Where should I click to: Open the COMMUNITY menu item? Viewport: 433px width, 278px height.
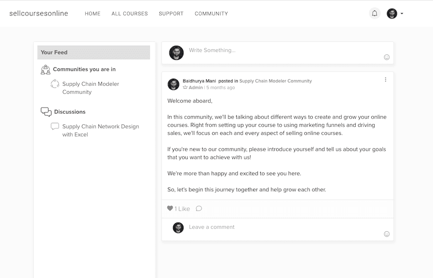(211, 13)
